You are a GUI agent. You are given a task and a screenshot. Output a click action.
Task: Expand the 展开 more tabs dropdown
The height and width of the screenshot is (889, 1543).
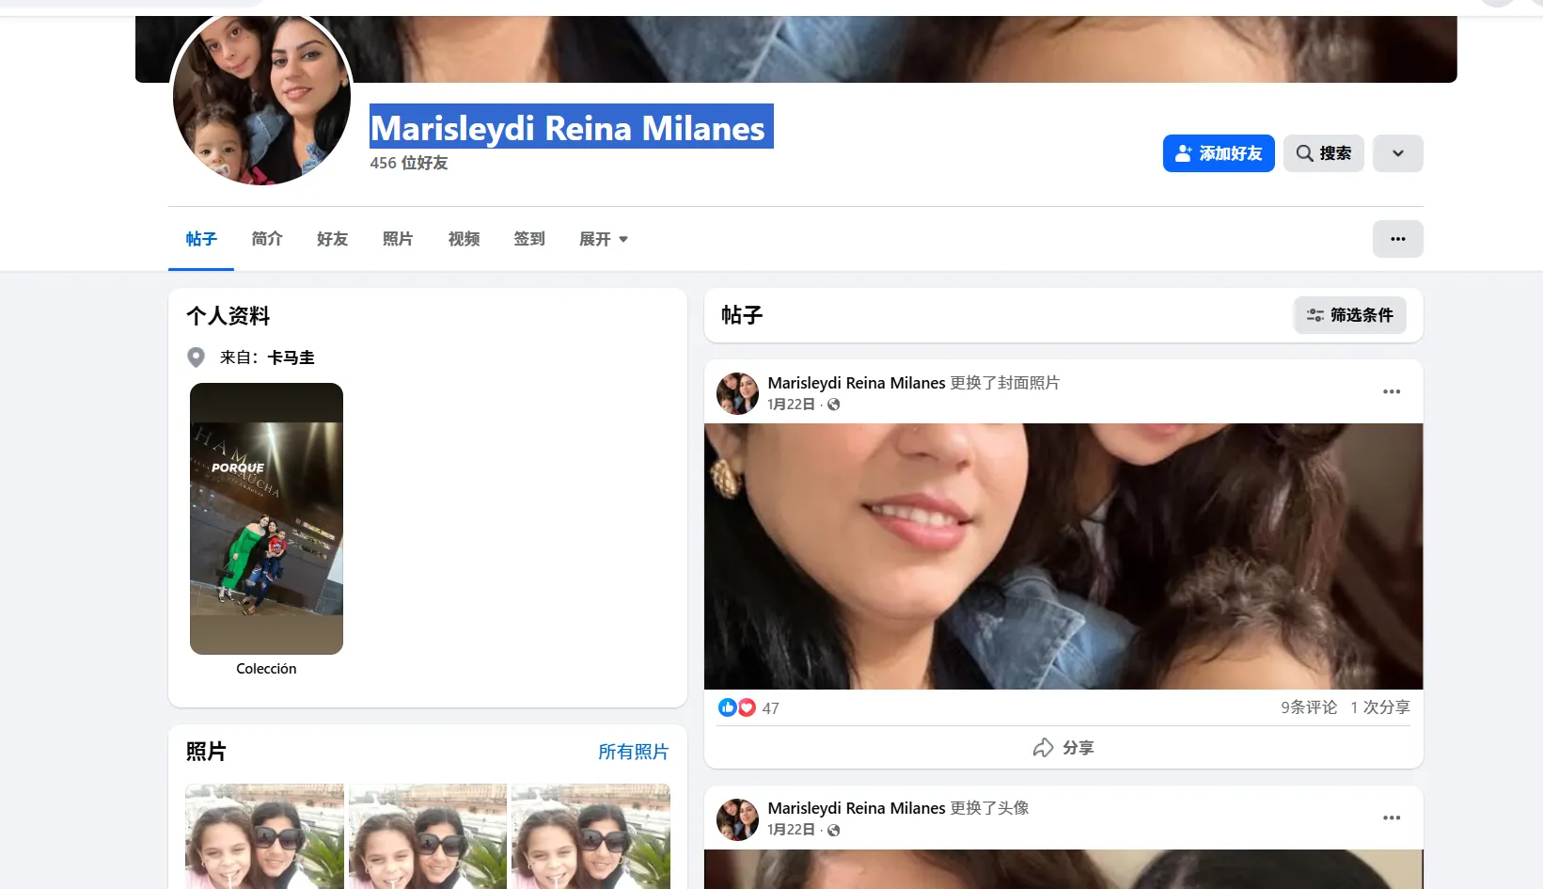[604, 239]
